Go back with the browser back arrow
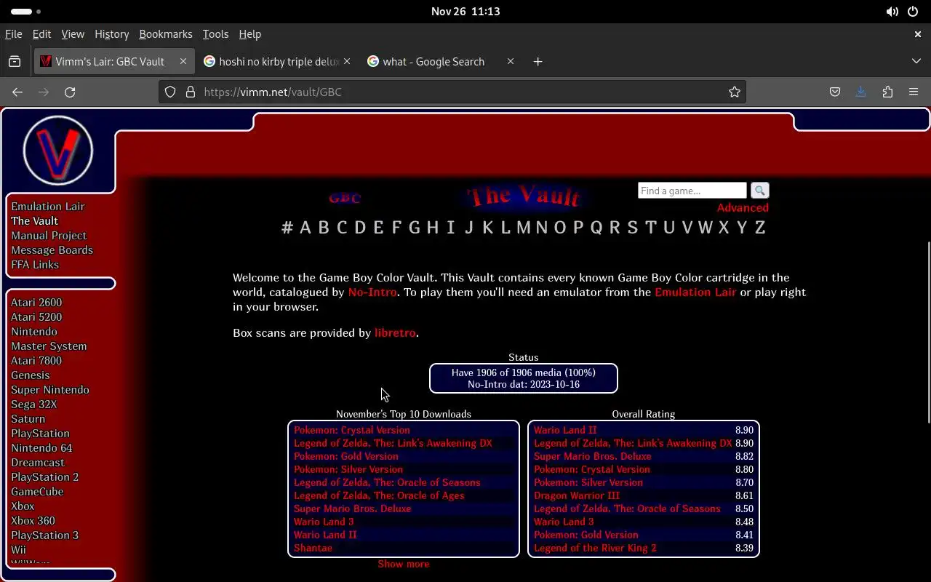This screenshot has height=582, width=931. click(17, 92)
